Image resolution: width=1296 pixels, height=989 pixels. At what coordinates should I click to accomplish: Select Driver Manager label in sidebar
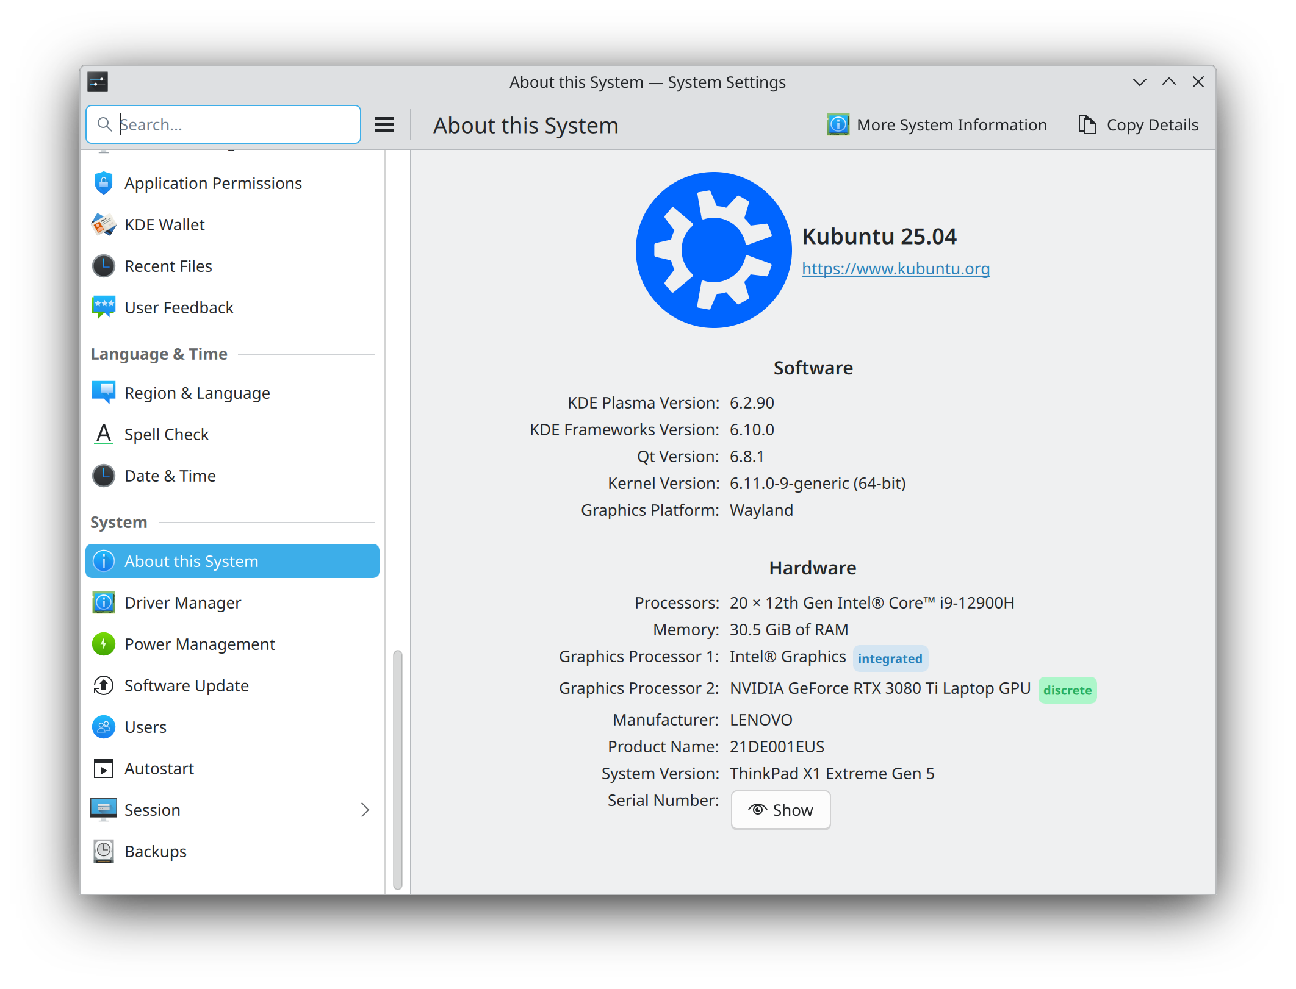tap(182, 602)
